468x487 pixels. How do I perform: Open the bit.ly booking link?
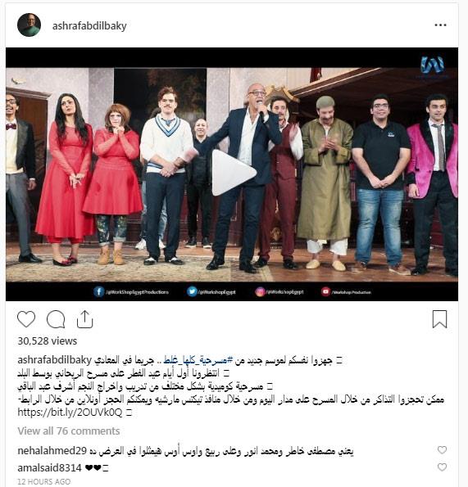click(70, 413)
